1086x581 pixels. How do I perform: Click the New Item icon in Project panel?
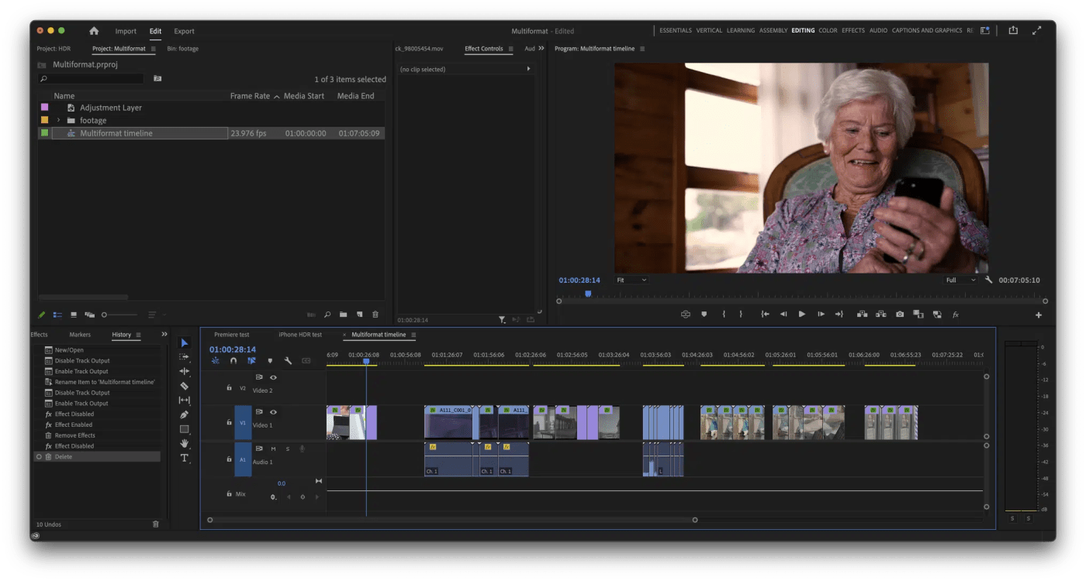point(359,315)
